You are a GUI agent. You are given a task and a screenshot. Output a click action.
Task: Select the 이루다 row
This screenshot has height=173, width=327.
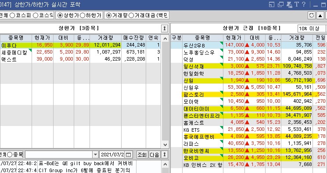pyautogui.click(x=80, y=45)
